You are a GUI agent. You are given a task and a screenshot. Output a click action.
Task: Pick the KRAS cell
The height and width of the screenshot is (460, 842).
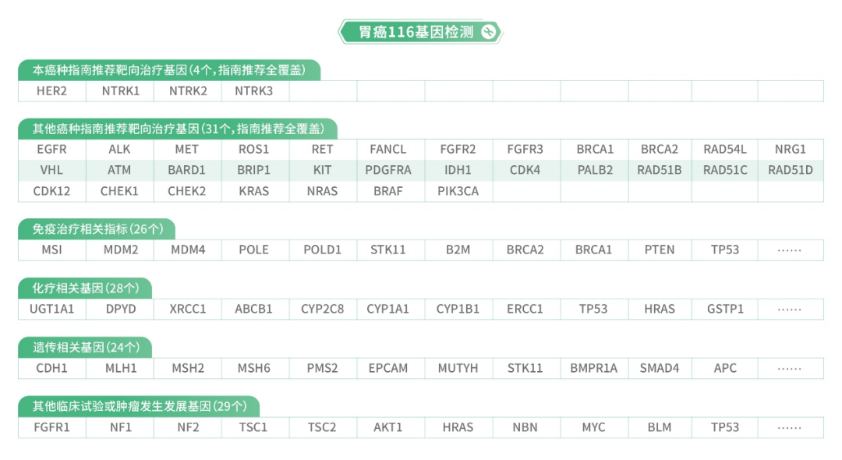(256, 191)
